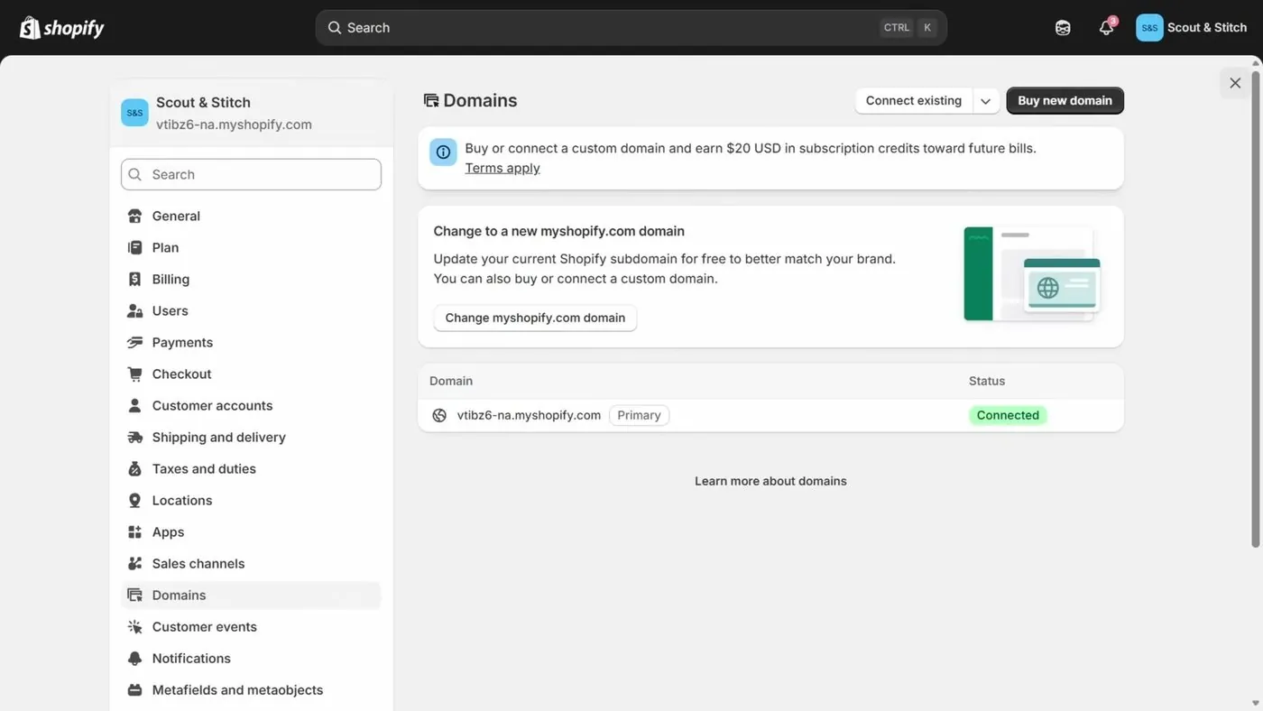Click the Payments icon in sidebar
The image size is (1263, 711).
pyautogui.click(x=134, y=343)
